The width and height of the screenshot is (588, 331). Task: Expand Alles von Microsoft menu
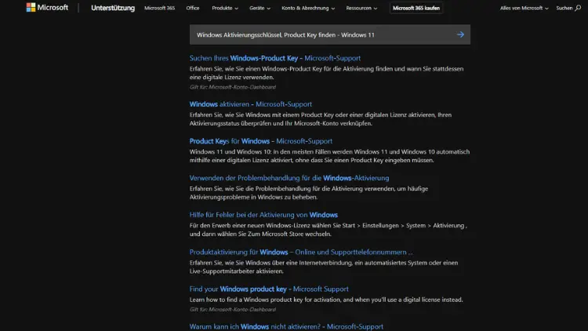click(x=524, y=8)
